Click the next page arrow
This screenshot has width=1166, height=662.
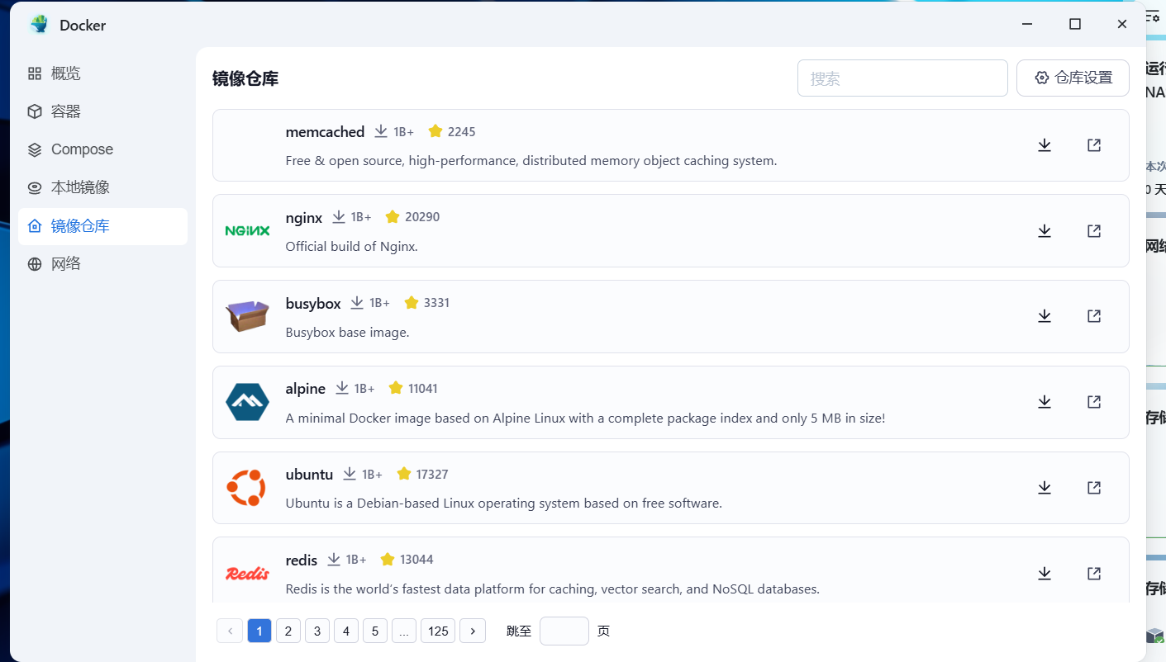[x=473, y=631]
